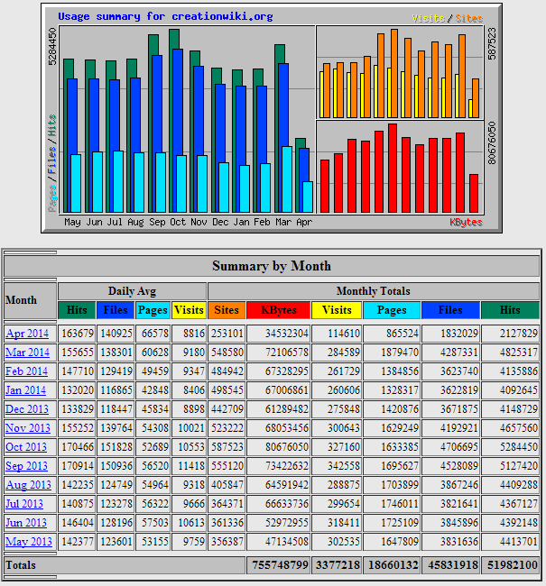Open the Nov 2013 report link
The height and width of the screenshot is (586, 546).
pyautogui.click(x=27, y=428)
